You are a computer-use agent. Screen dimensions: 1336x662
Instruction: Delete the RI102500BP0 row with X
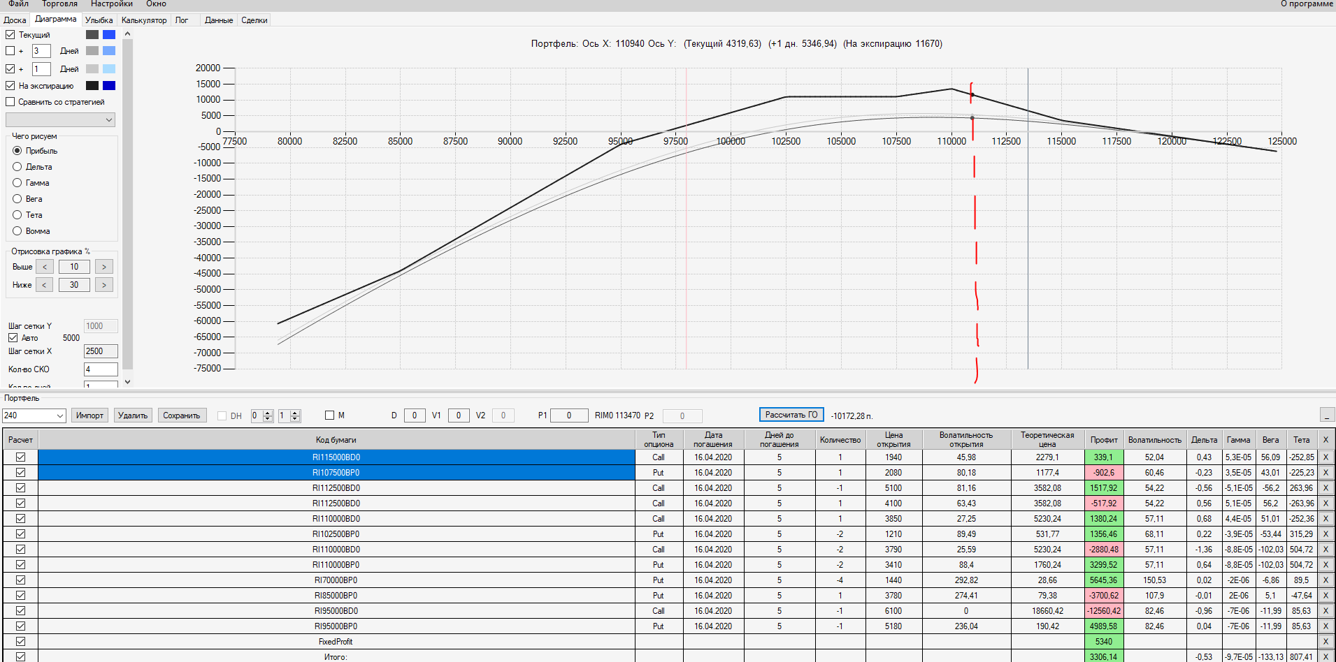[x=1326, y=534]
